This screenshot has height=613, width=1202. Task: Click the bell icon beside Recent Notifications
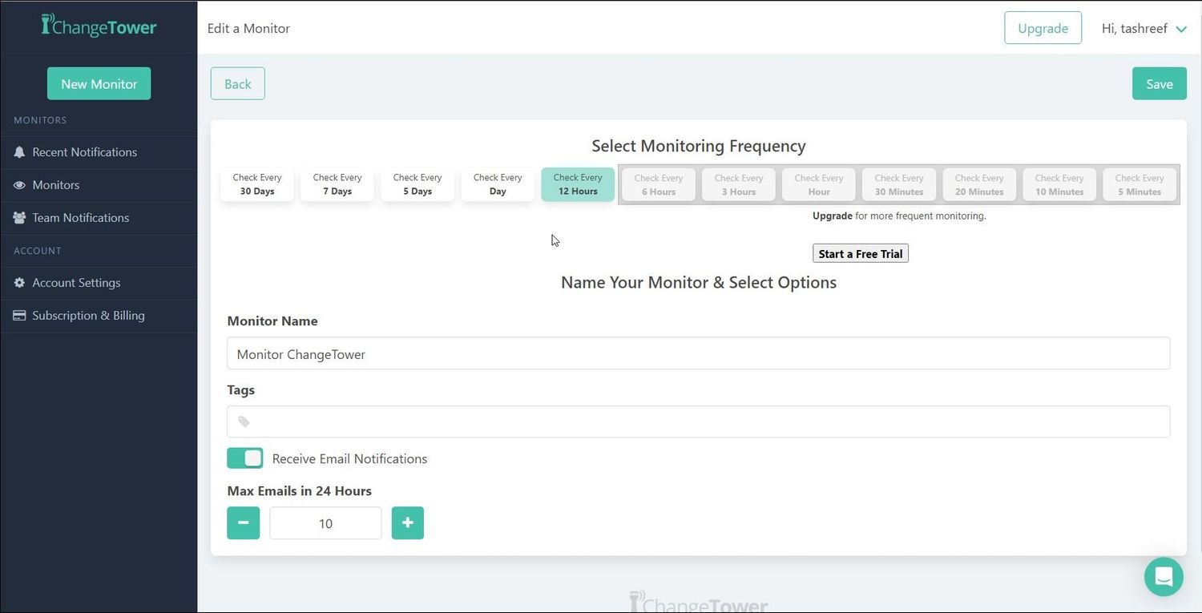19,152
